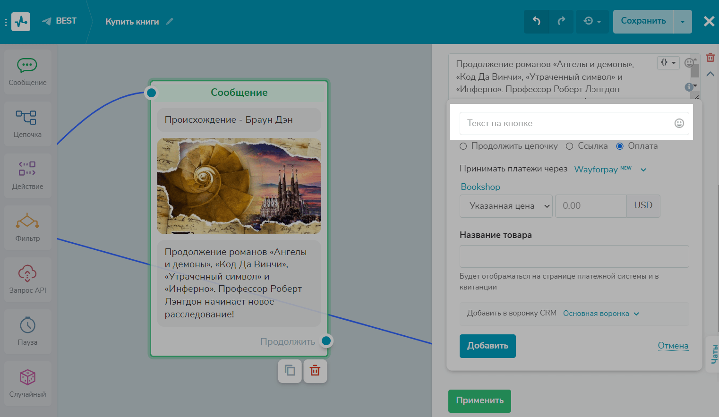Click the 'Добавить' button
Screen dimensions: 719x417
pos(488,346)
